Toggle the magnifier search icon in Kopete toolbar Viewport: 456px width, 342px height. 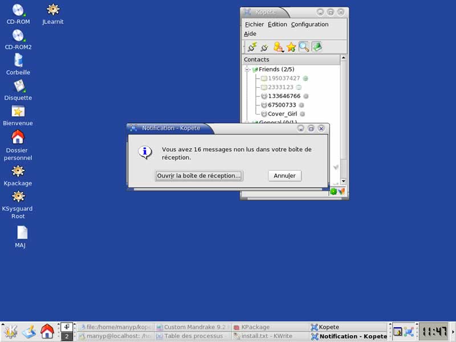[304, 47]
